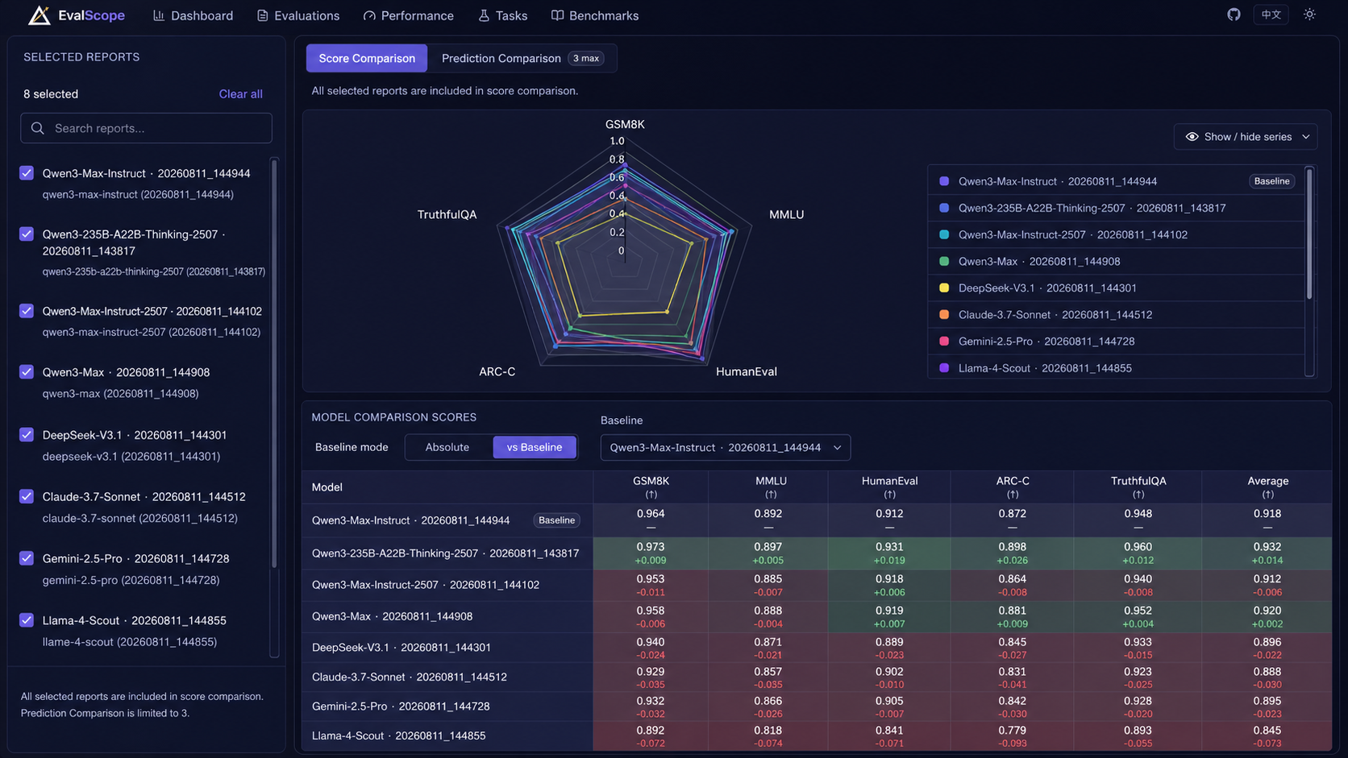Image resolution: width=1348 pixels, height=758 pixels.
Task: Uncheck the Qwen3-Max-Instruct 20260811_144944 report
Action: 27,173
